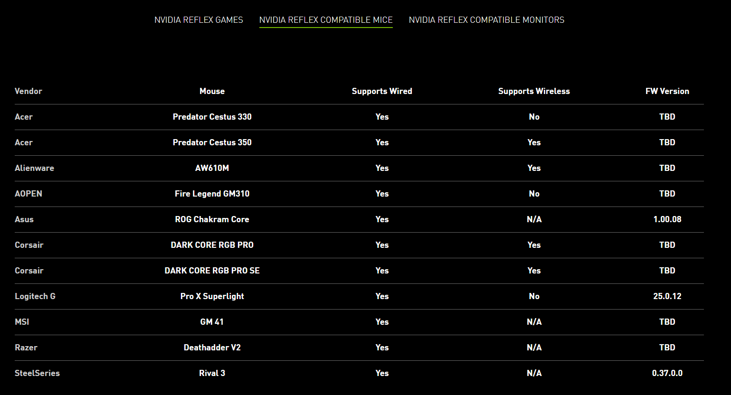The width and height of the screenshot is (731, 395).
Task: Click the FW Version column header
Action: tap(667, 91)
